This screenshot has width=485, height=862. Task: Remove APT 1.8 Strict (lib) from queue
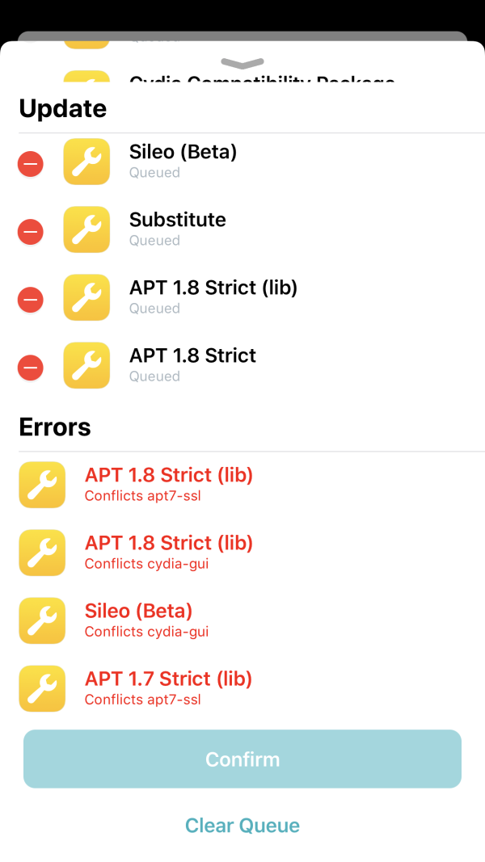point(31,300)
